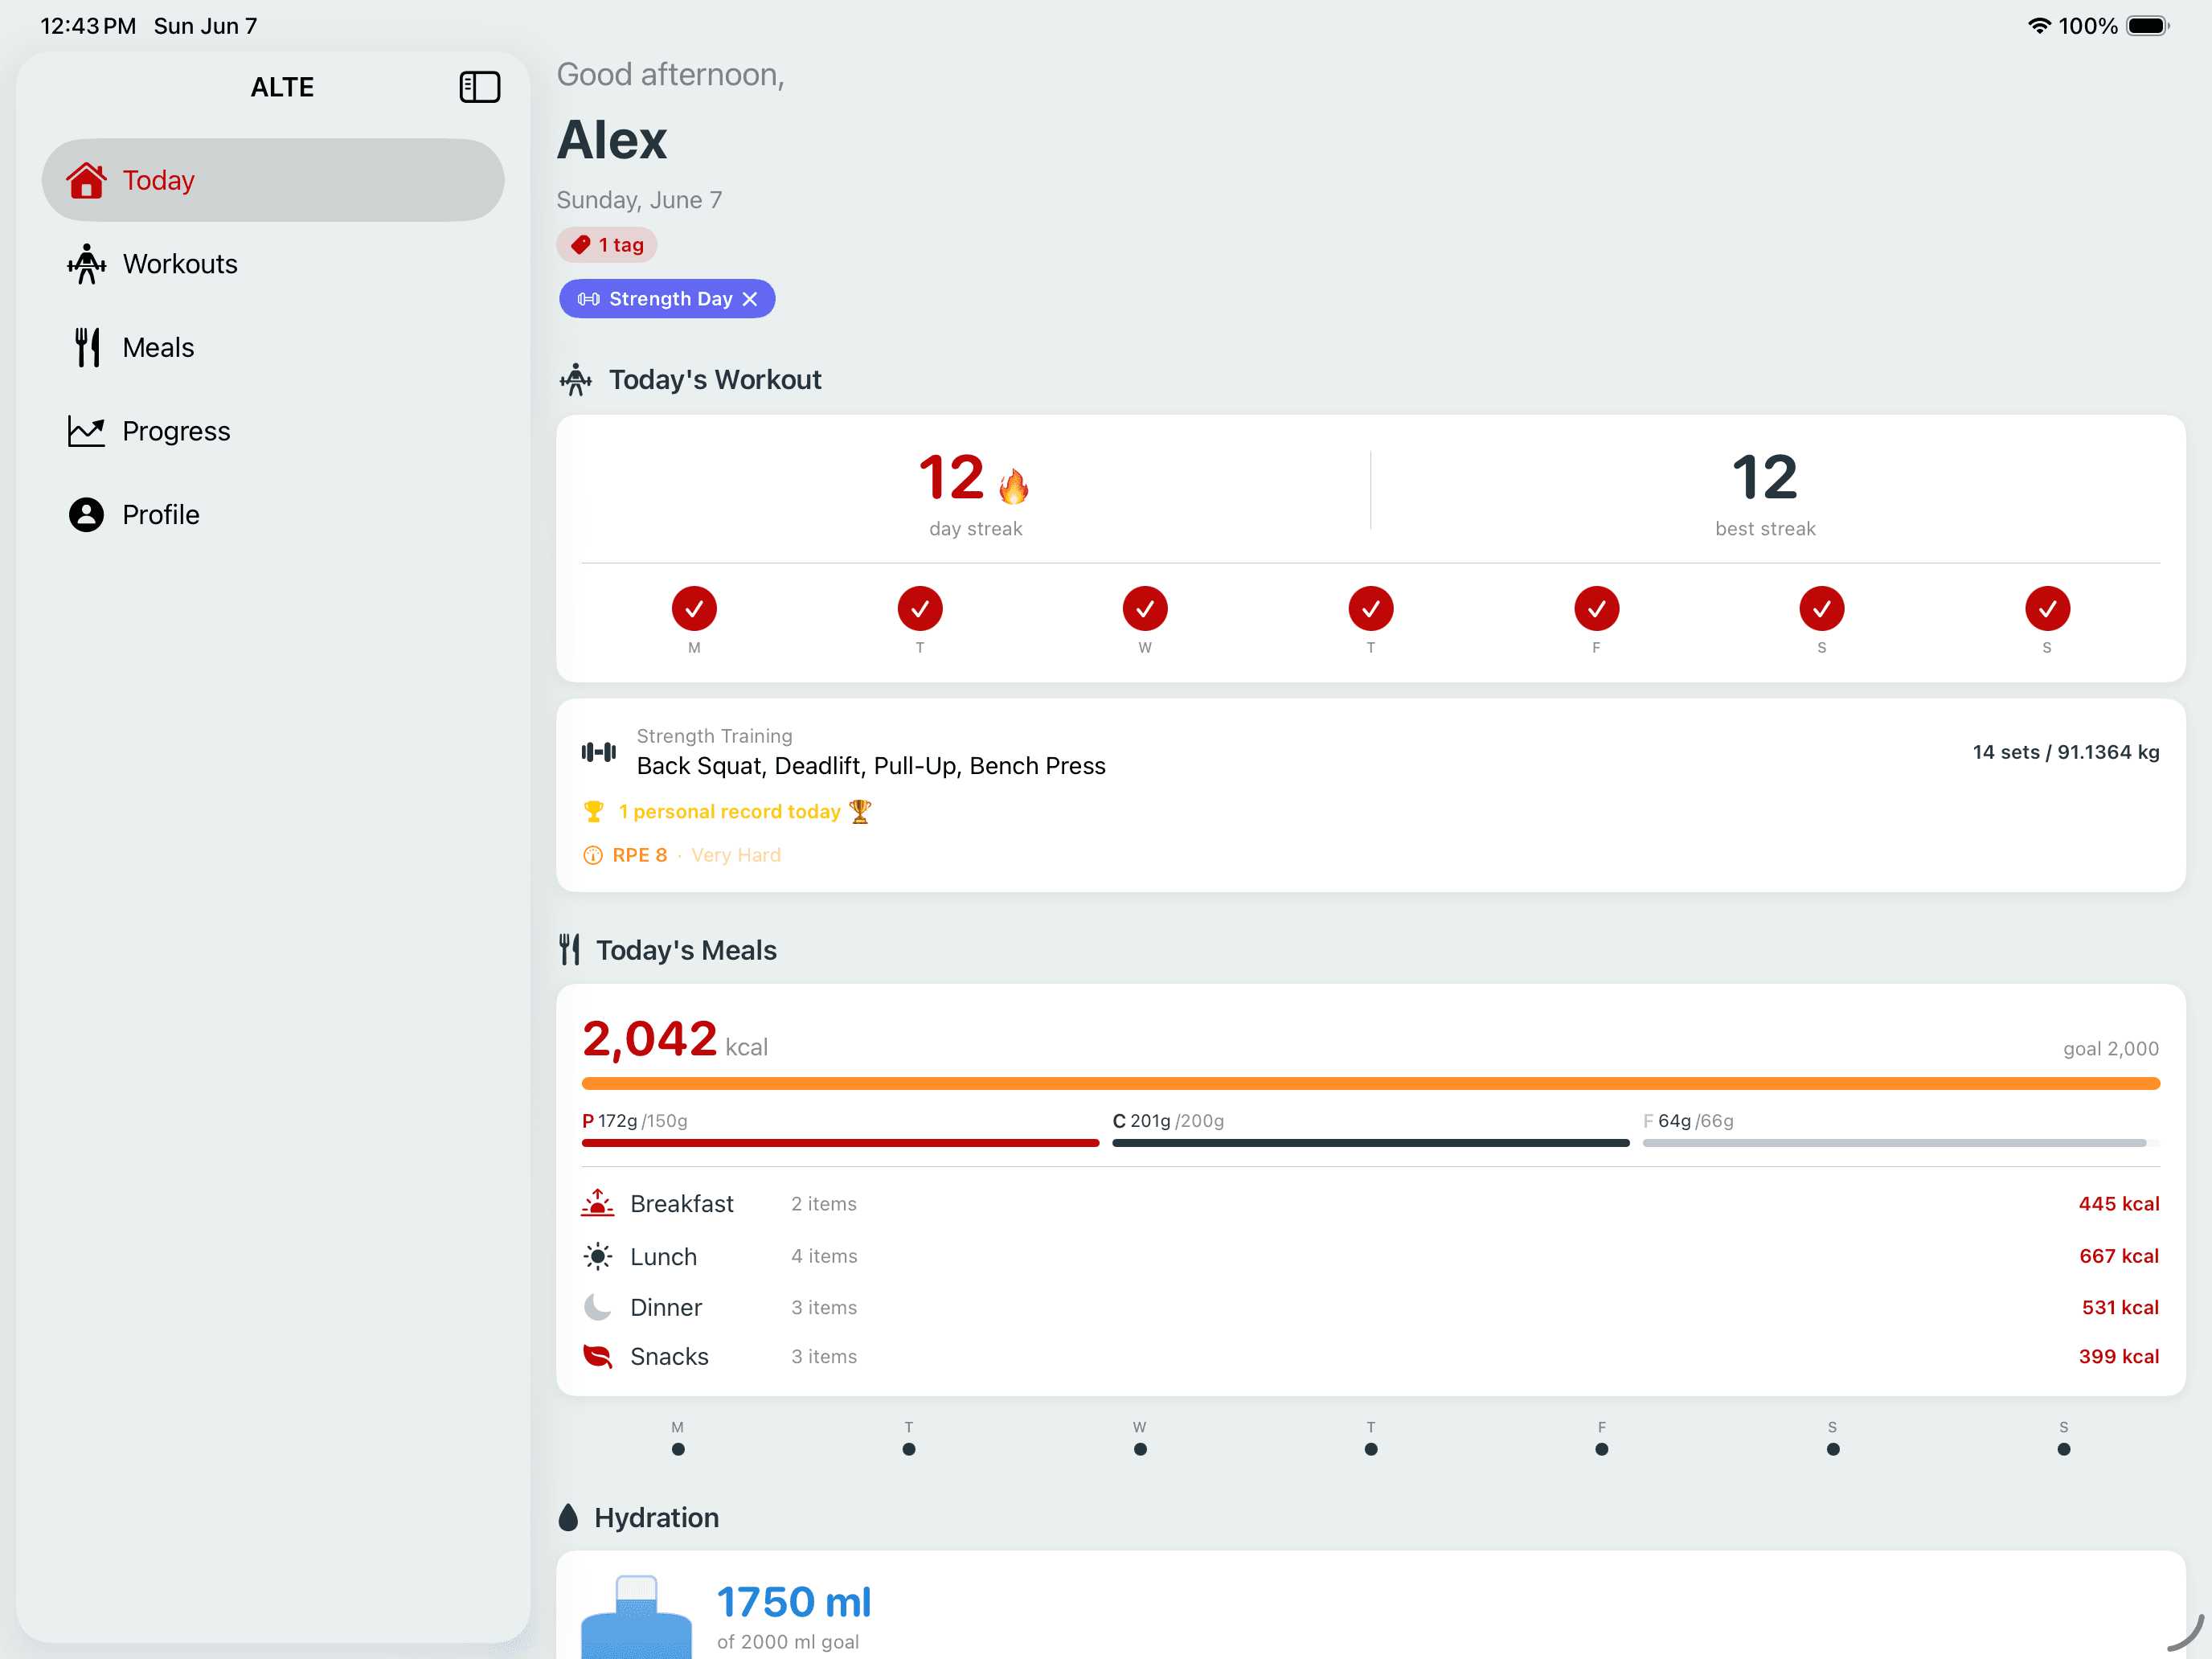Open the Strength Training workout card

pyautogui.click(x=1371, y=795)
